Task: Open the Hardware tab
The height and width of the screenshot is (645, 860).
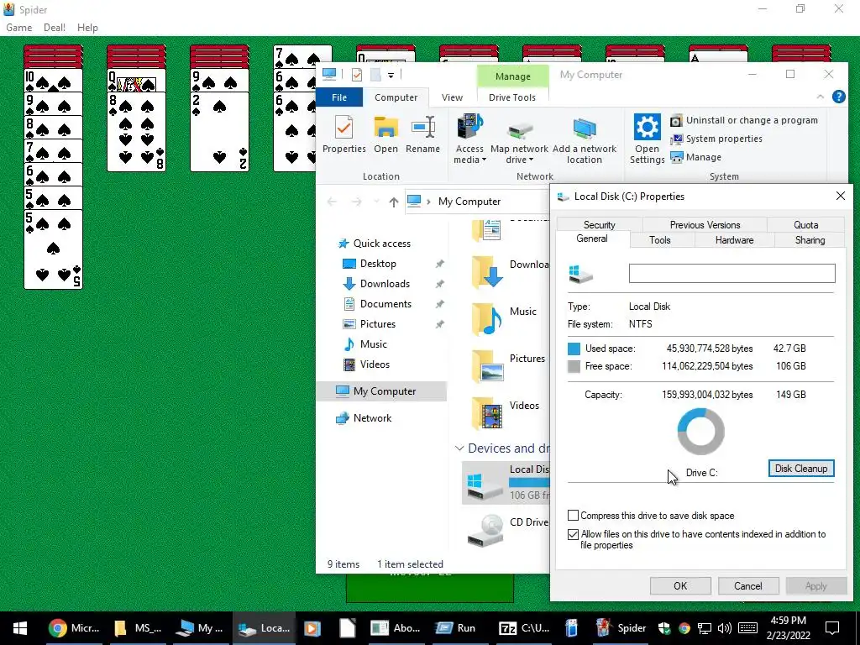Action: (734, 240)
